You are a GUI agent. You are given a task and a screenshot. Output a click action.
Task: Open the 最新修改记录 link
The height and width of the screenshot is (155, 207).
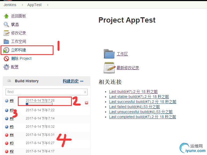click(128, 68)
